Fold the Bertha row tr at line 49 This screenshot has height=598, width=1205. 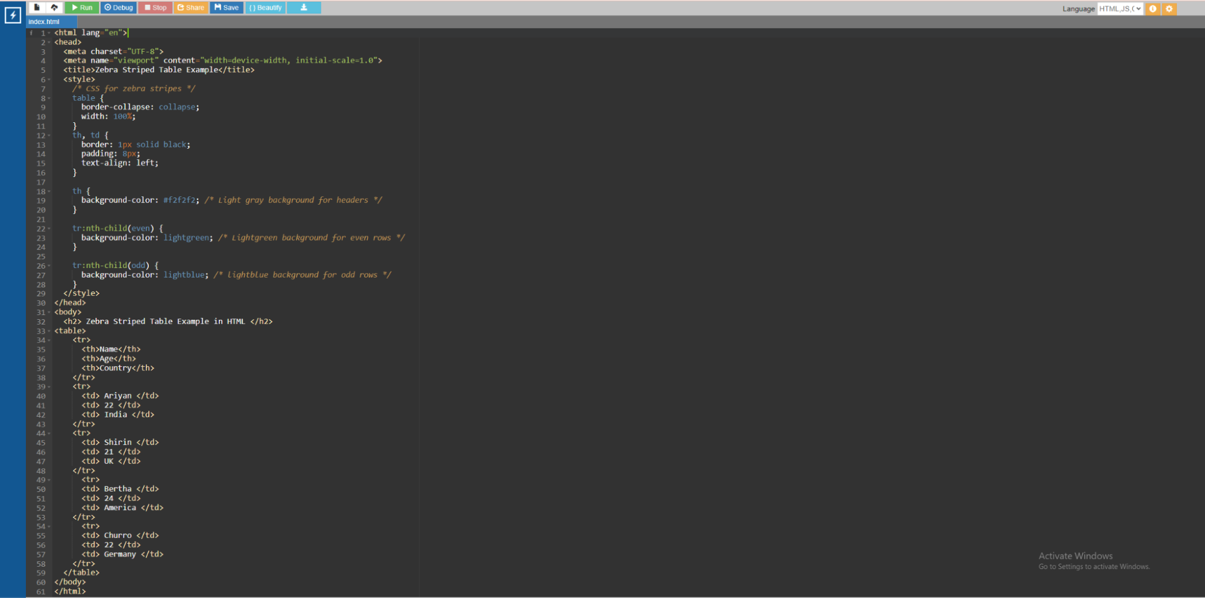[x=49, y=480]
